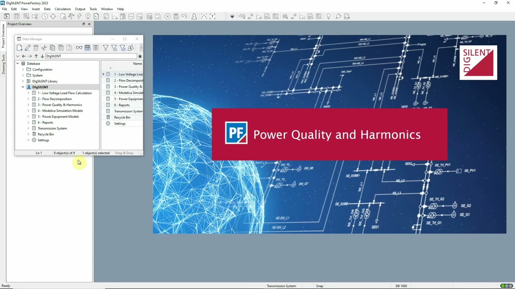
Task: Click the Undo curved arrow in main toolbar
Action: (184, 16)
